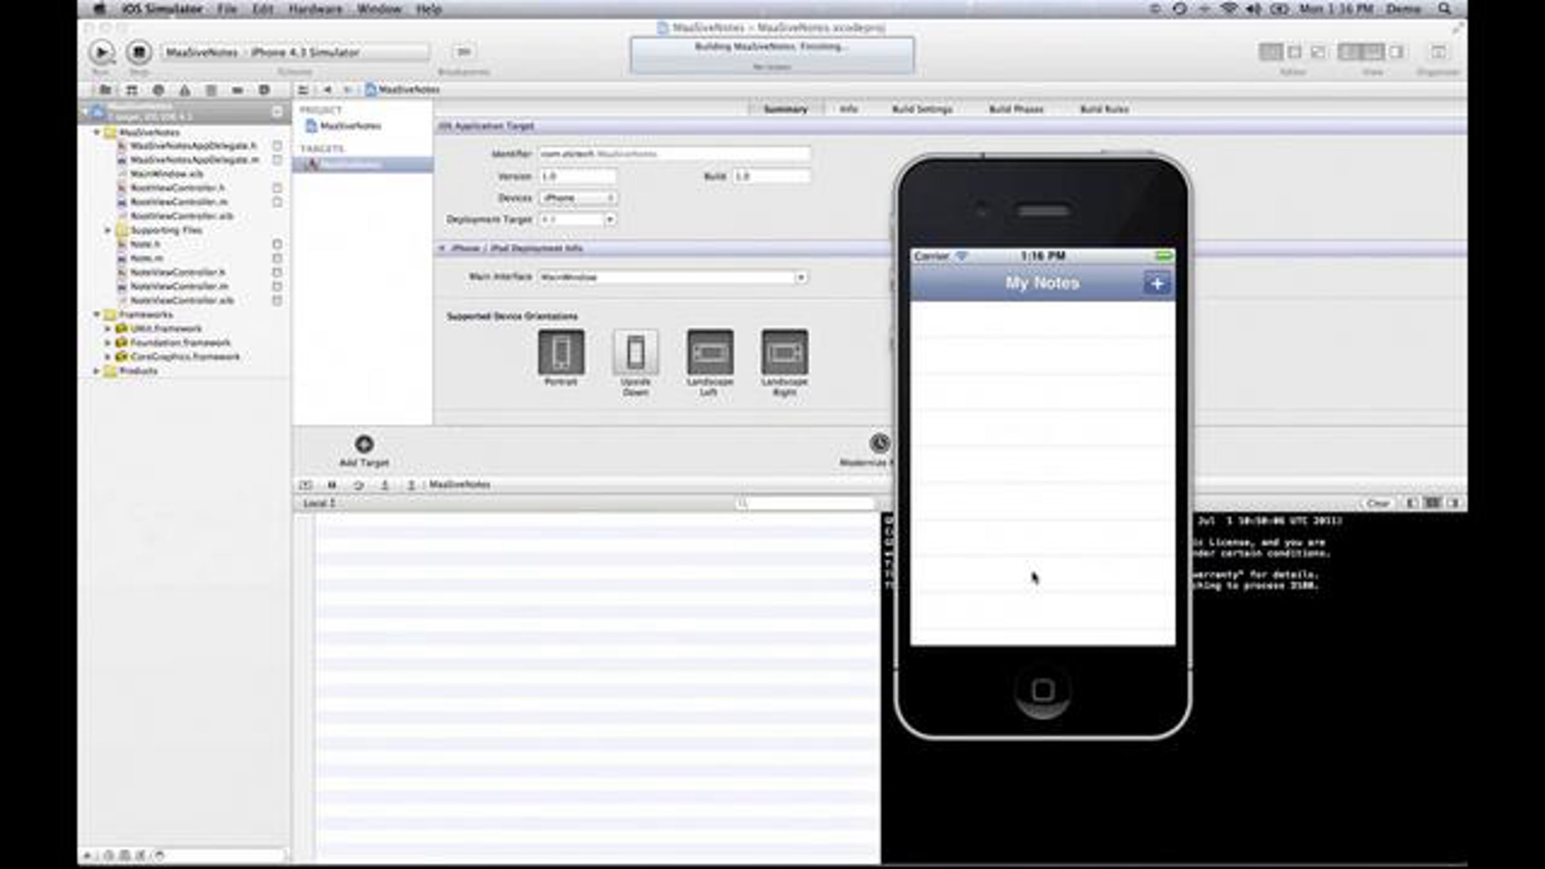Open the Local variables scope dropdown

[319, 503]
